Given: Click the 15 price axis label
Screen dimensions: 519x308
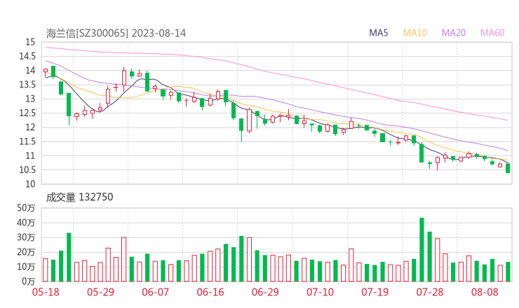Looking at the screenshot, I should (30, 42).
